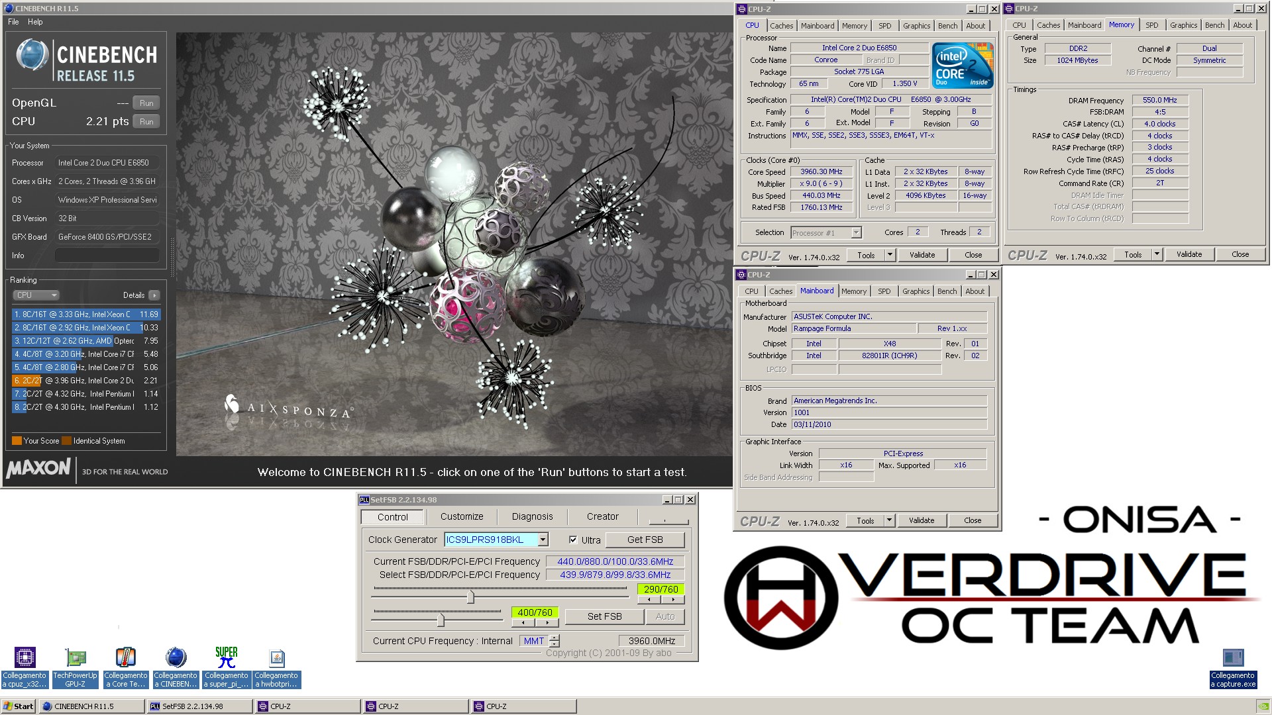Open the Creator tab in SetFSB
The width and height of the screenshot is (1272, 715).
point(602,516)
